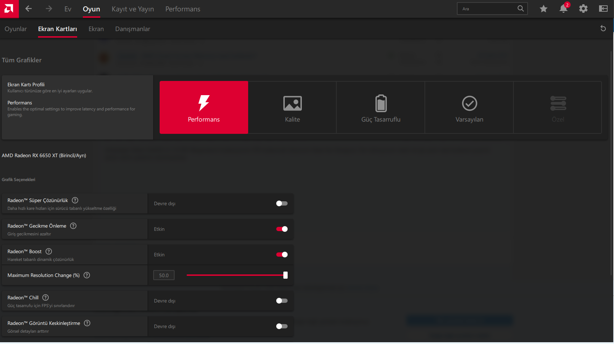This screenshot has width=614, height=344.
Task: Open help for Radeon Süper Çözünürlük
Action: tap(75, 200)
